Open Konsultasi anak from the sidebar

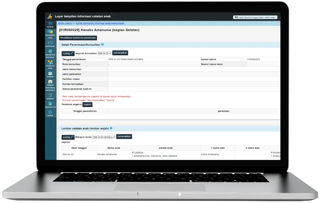click(50, 32)
